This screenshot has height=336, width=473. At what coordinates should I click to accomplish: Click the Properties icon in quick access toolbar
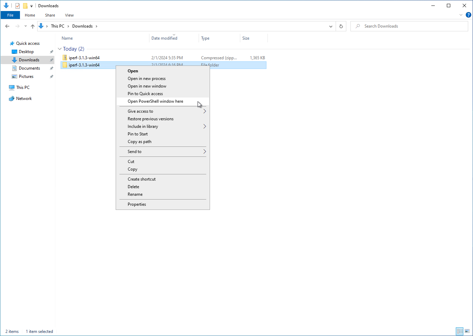click(18, 6)
